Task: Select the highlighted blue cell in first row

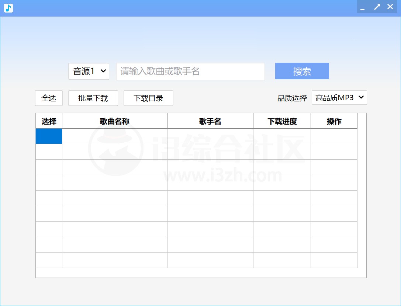Action: (x=49, y=136)
